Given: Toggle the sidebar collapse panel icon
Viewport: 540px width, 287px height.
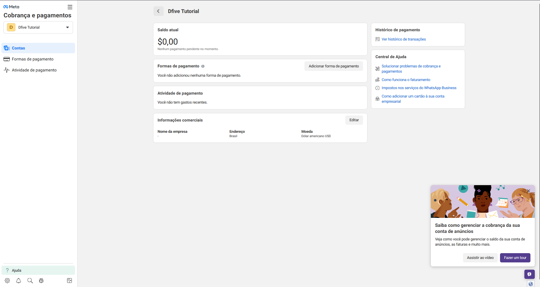Looking at the screenshot, I should [x=70, y=281].
